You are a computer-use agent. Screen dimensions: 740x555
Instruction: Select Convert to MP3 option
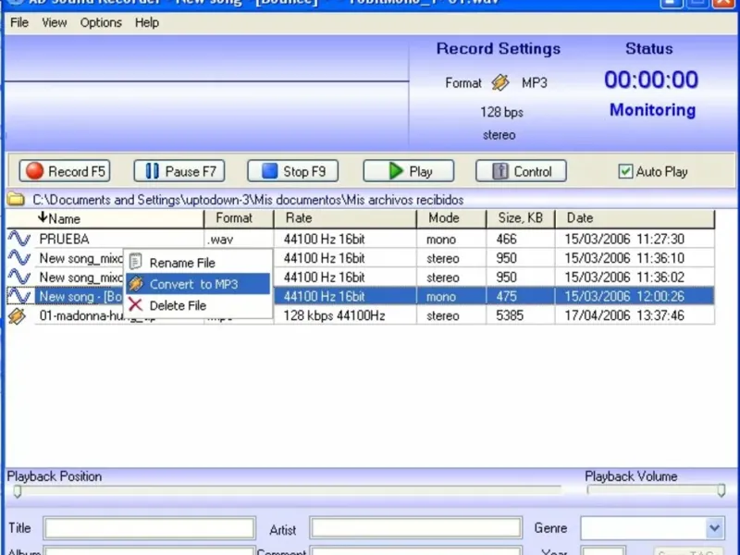192,284
